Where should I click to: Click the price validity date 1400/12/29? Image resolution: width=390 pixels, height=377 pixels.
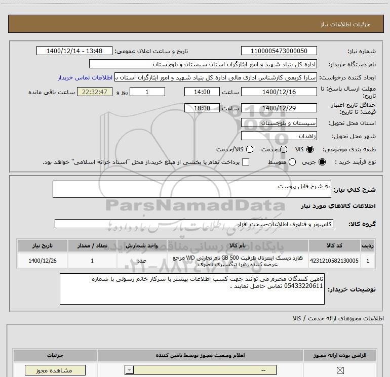[x=279, y=108]
